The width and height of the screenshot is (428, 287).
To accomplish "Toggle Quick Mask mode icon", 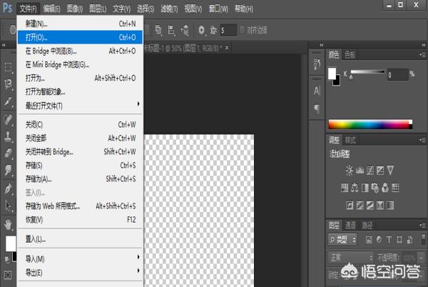I will [8, 274].
